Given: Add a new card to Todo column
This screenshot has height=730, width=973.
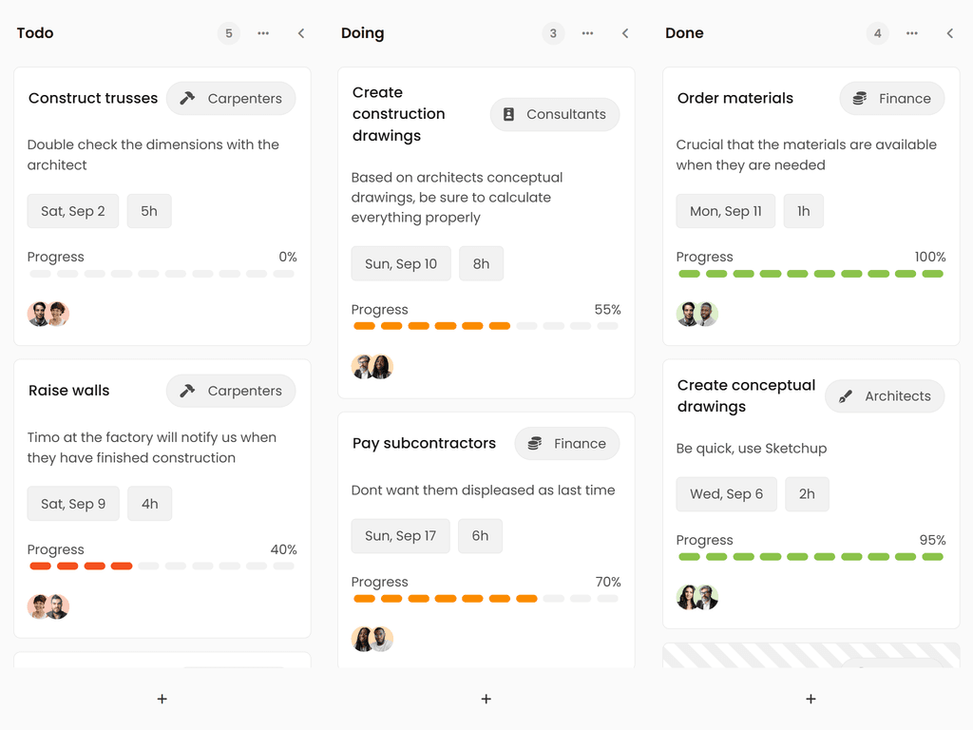Looking at the screenshot, I should (x=162, y=699).
